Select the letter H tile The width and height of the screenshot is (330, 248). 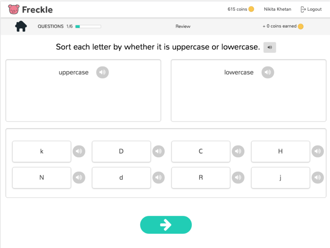point(280,151)
